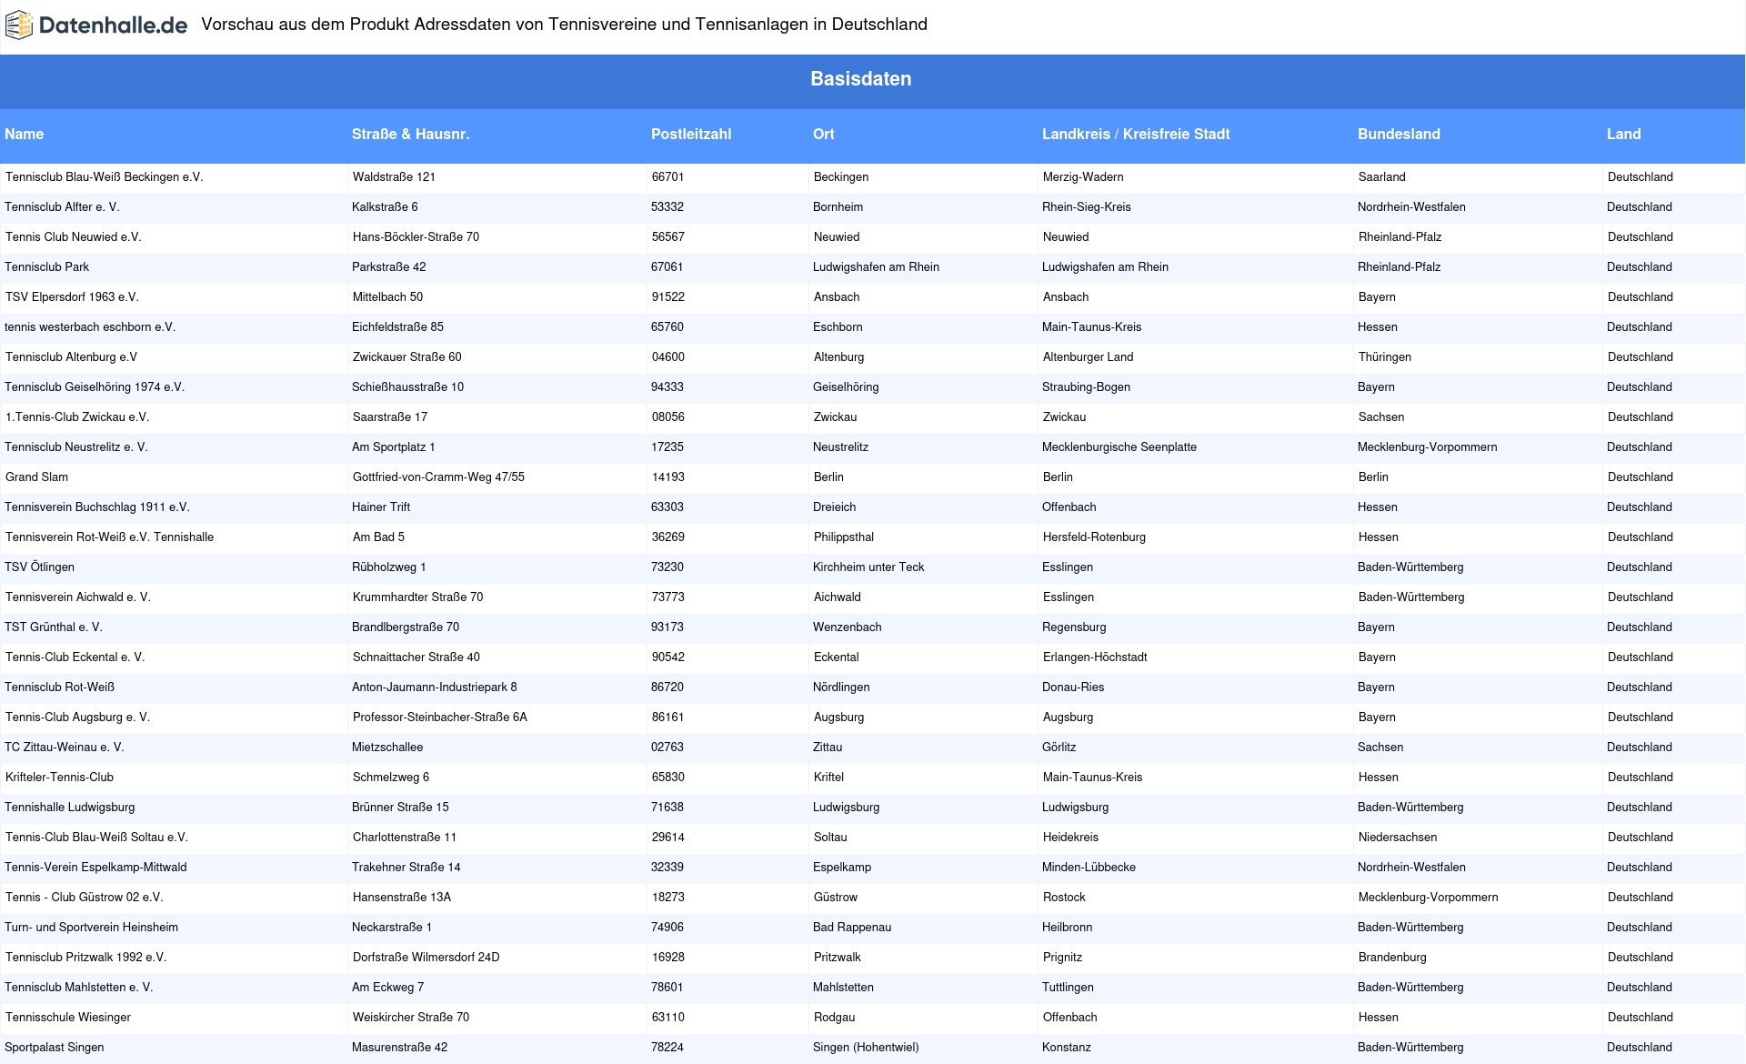1746x1064 pixels.
Task: Click the Ort column header
Action: click(823, 134)
